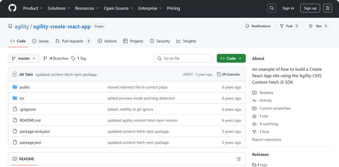Click the fork icon next to 1 fork
This screenshot has width=339, height=167.
coord(254,132)
